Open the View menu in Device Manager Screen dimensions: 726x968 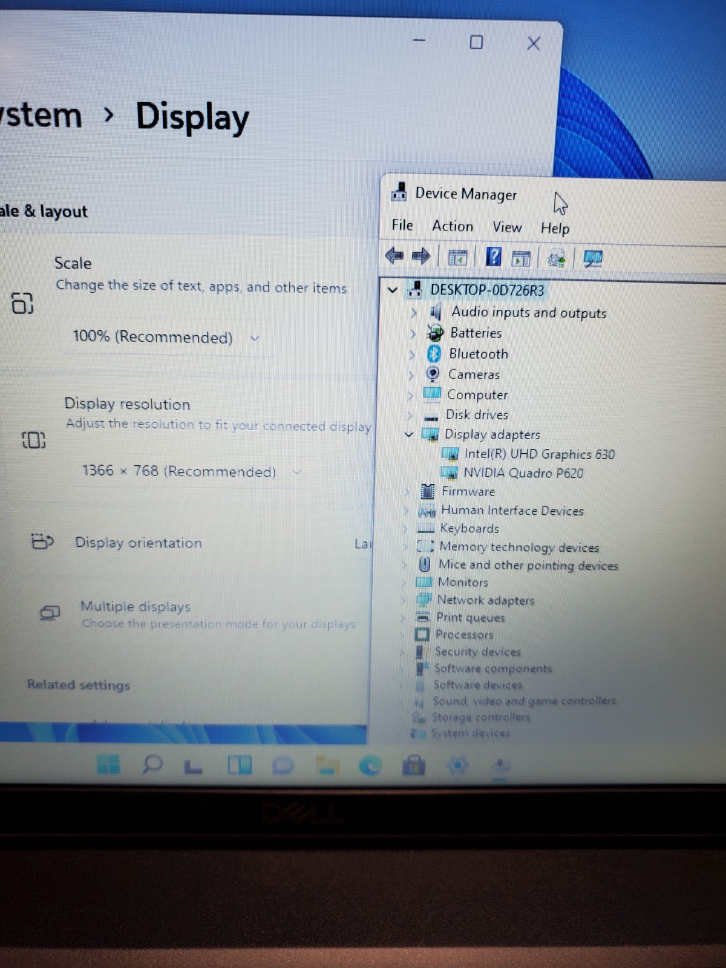(506, 227)
